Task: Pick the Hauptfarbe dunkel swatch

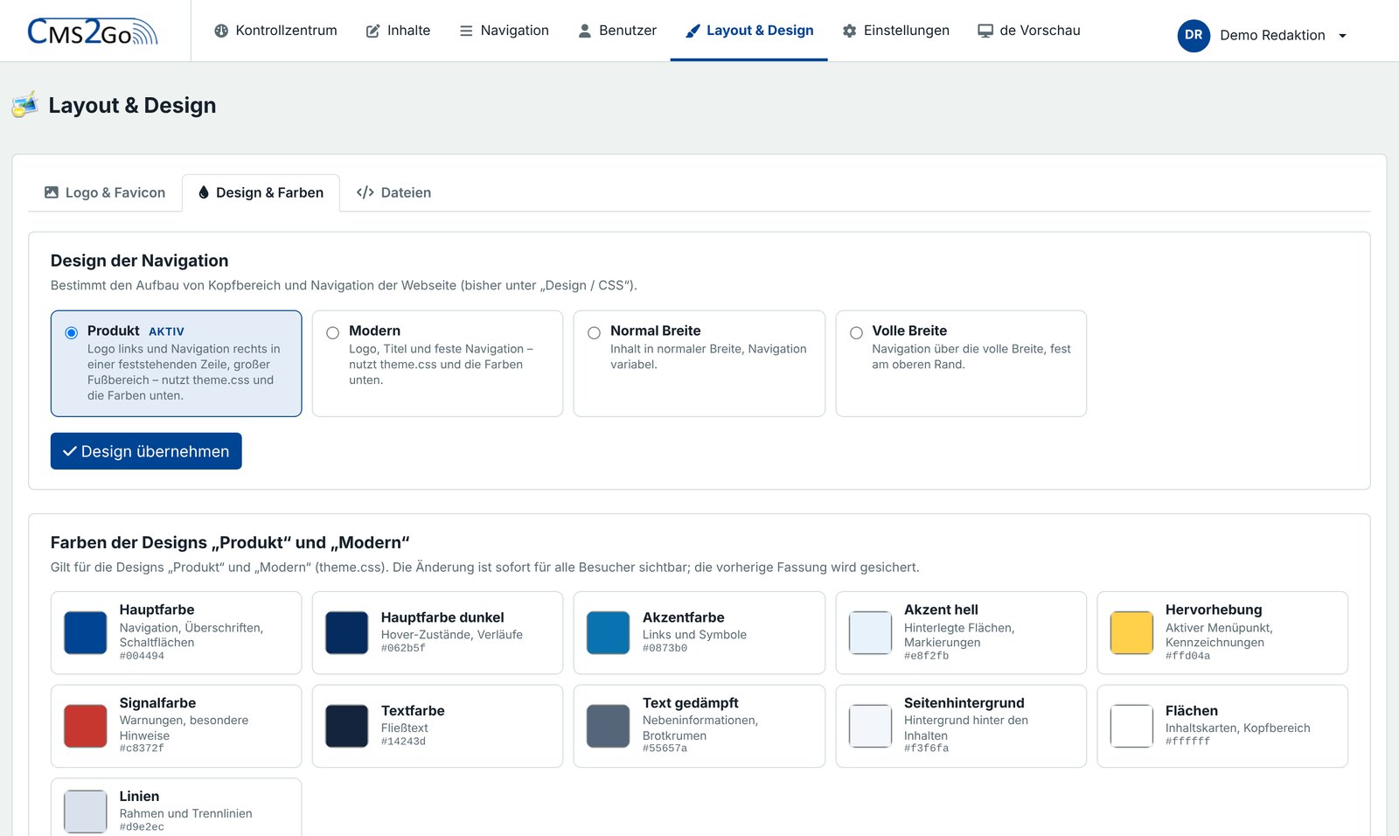Action: tap(347, 633)
